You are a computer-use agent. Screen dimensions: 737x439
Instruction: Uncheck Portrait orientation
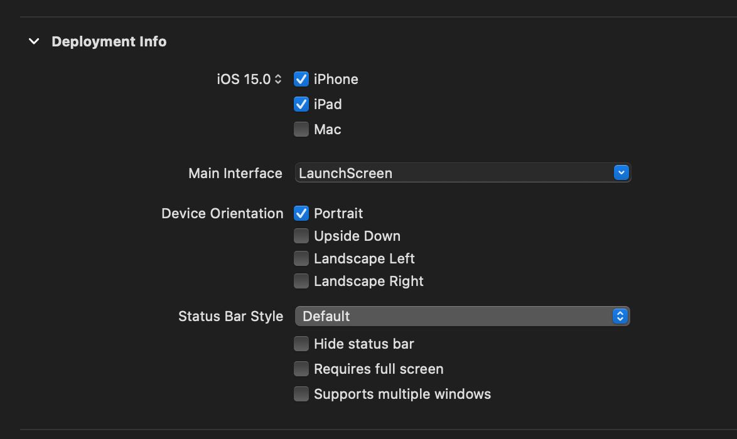pos(301,213)
